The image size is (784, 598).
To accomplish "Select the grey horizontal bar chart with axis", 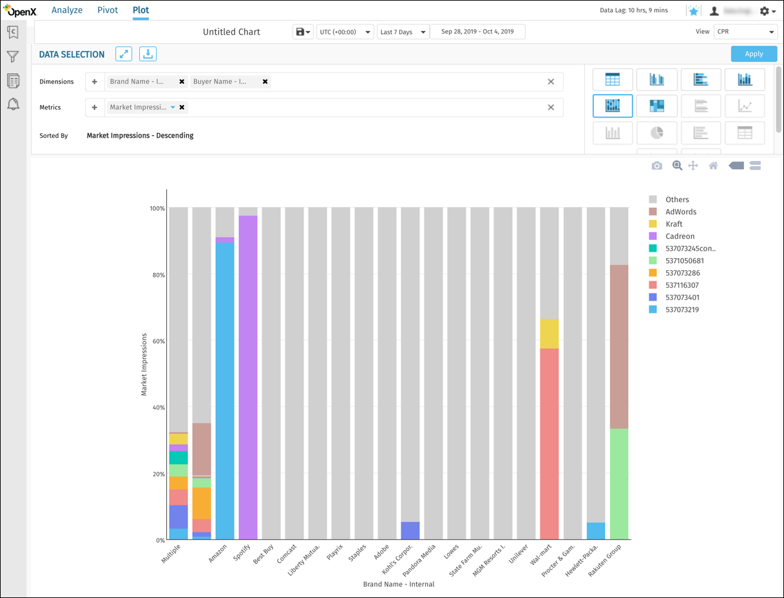I will 701,133.
